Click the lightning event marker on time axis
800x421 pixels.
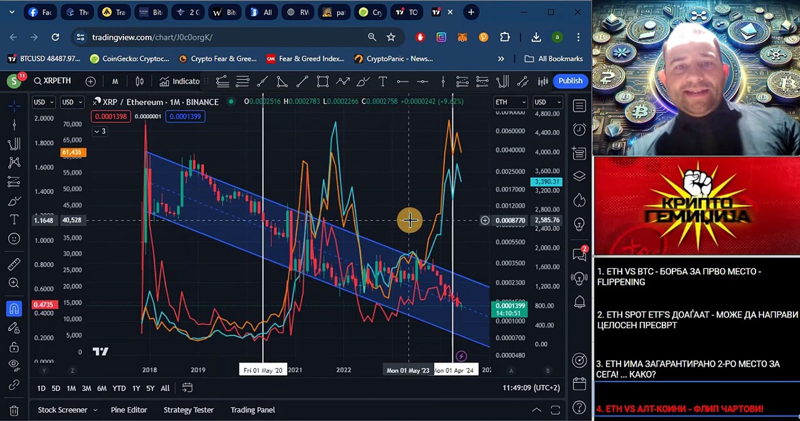(461, 356)
